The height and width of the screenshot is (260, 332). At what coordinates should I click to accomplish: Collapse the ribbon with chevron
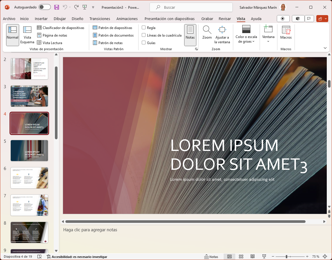pyautogui.click(x=325, y=48)
